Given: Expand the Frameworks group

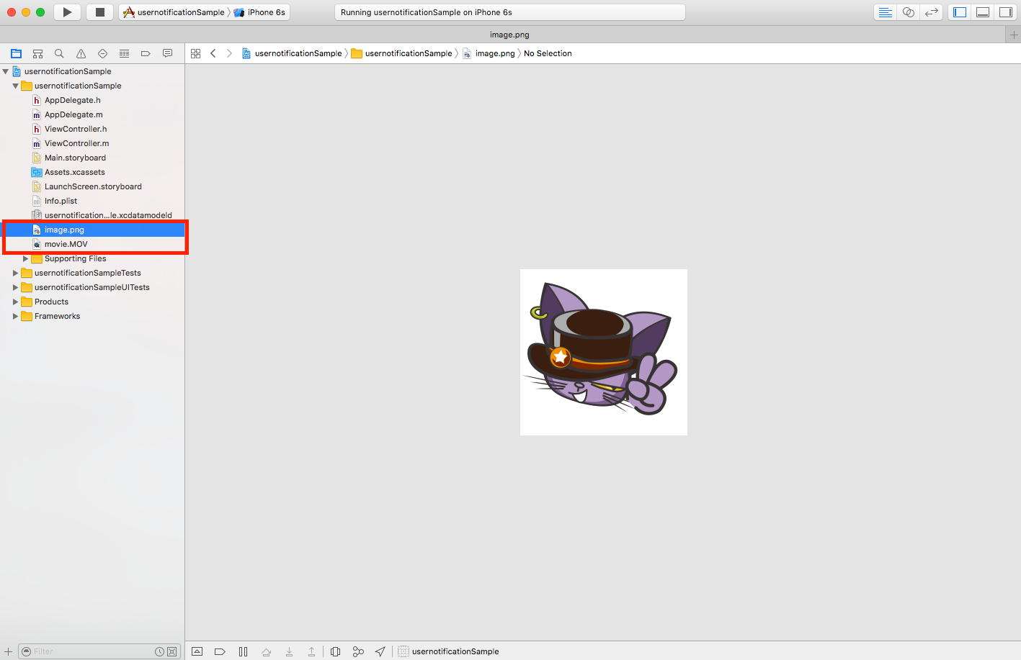Looking at the screenshot, I should pos(15,316).
